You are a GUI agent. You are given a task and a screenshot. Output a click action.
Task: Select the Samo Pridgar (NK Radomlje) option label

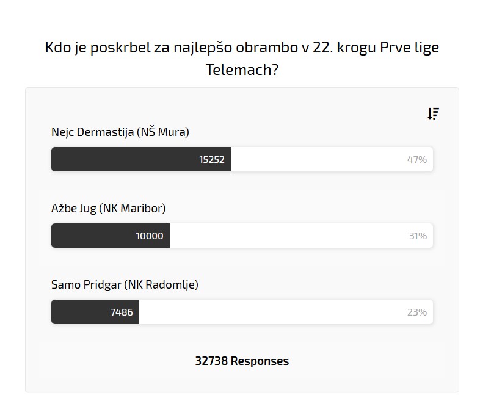(125, 284)
